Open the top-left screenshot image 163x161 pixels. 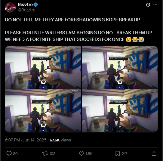point(43,67)
